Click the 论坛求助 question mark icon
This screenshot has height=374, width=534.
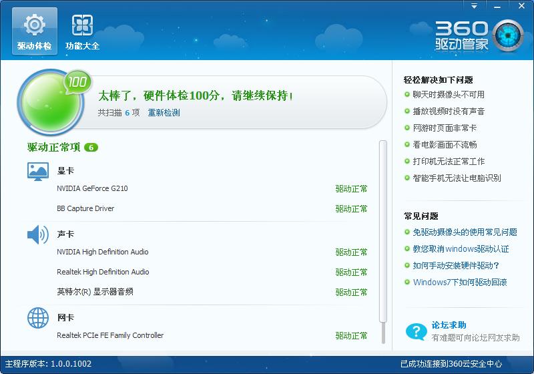[x=416, y=331]
